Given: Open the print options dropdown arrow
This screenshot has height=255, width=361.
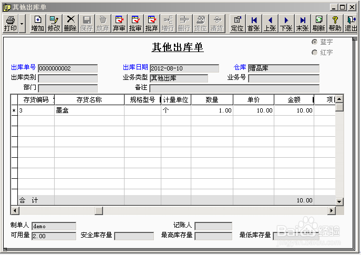Looking at the screenshot, I should click(22, 24).
